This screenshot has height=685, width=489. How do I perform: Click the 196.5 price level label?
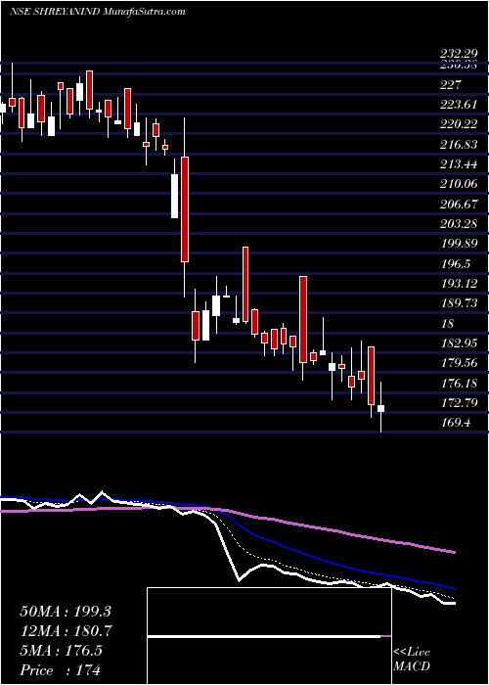coord(455,264)
